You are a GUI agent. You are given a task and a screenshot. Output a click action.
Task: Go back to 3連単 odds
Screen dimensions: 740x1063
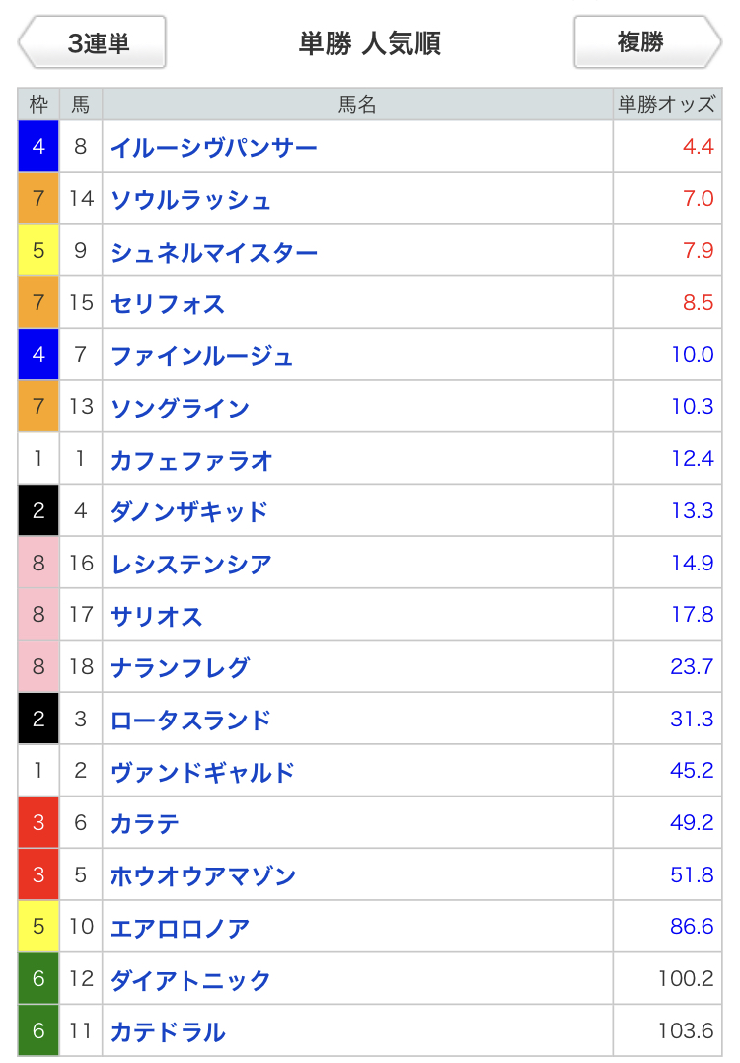[x=93, y=43]
